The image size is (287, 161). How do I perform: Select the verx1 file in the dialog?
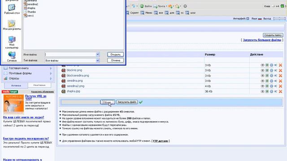(29, 16)
